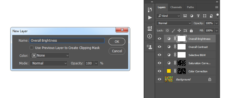Click Selective B&W adjustment icon
Image resolution: width=230 pixels, height=98 pixels.
[x=169, y=55]
